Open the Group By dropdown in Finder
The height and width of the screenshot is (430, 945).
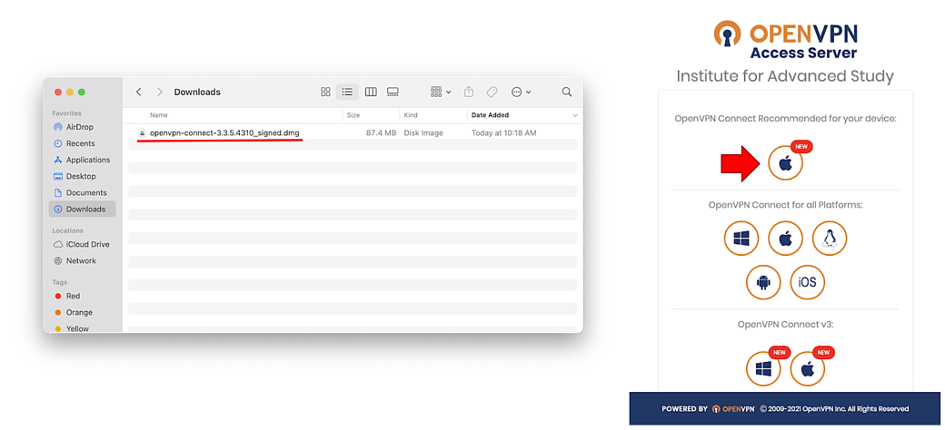(441, 92)
